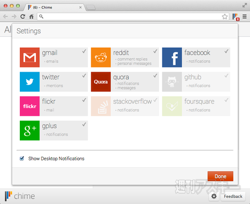250x204 pixels.
Task: Click the Stack Overflow icon
Action: click(x=101, y=106)
